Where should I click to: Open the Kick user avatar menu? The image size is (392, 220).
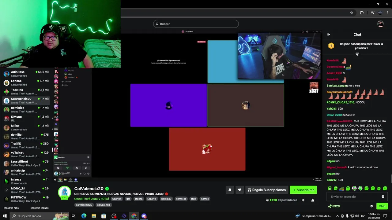pos(380,24)
